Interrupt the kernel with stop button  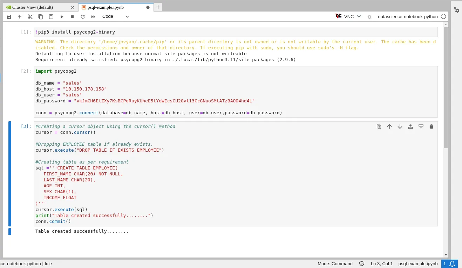pyautogui.click(x=72, y=17)
